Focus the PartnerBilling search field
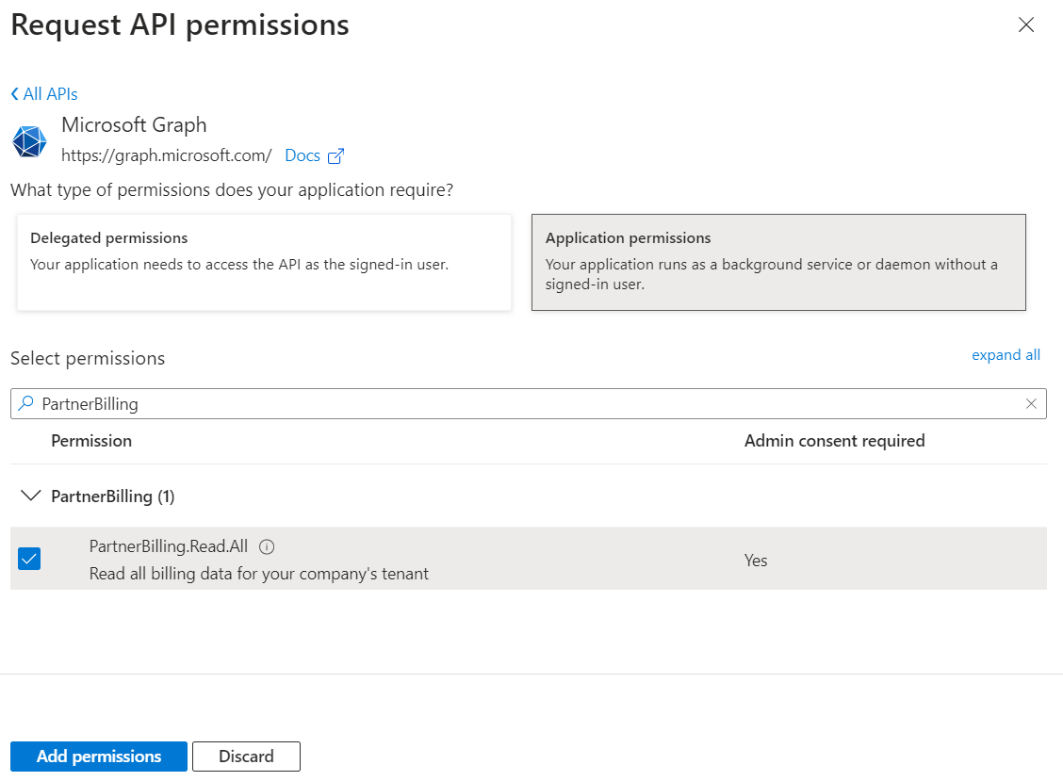This screenshot has width=1063, height=781. pos(528,404)
